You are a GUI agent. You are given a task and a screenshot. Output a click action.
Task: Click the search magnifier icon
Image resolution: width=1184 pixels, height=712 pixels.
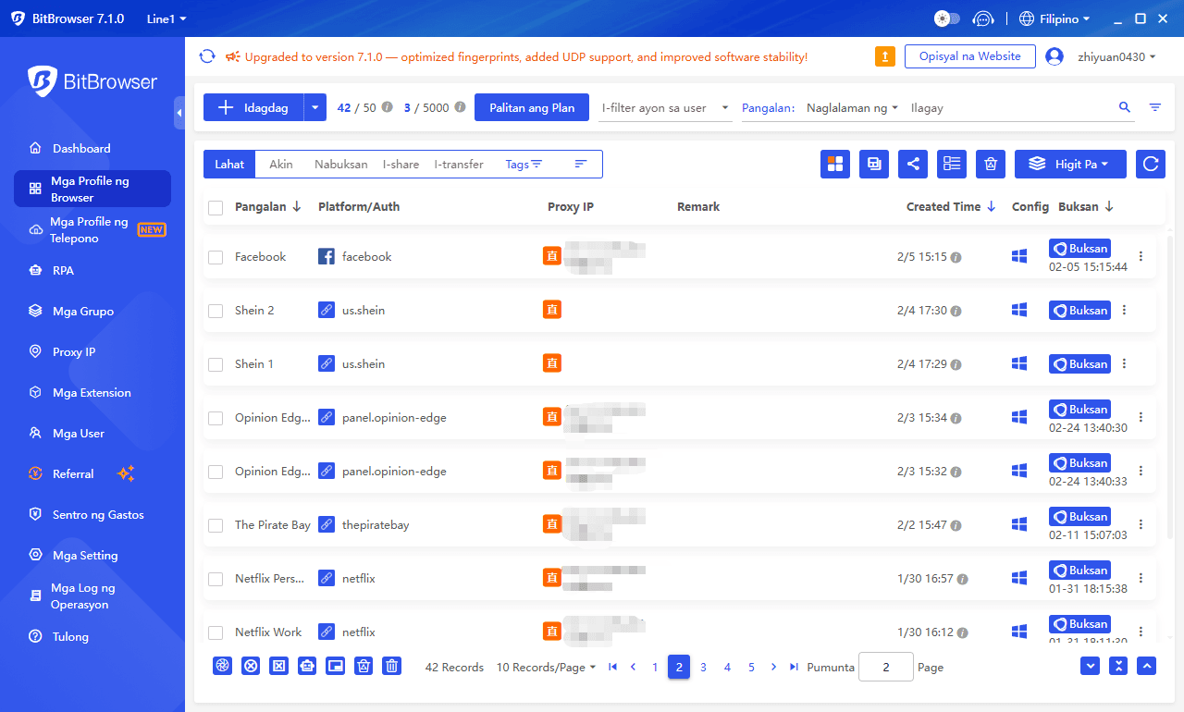pyautogui.click(x=1125, y=107)
